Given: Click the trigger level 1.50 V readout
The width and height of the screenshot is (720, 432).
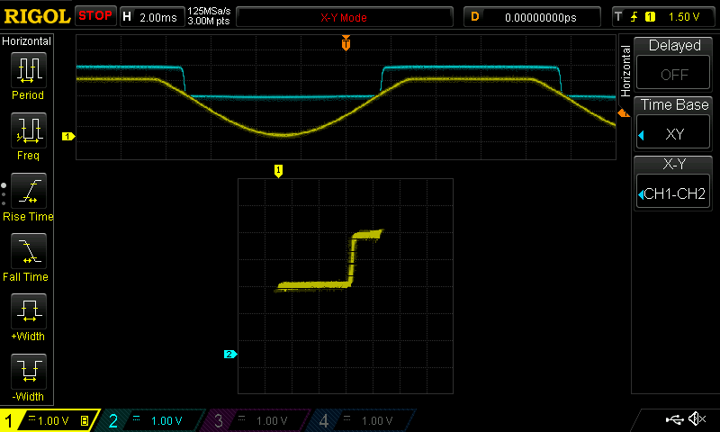Looking at the screenshot, I should (x=684, y=17).
